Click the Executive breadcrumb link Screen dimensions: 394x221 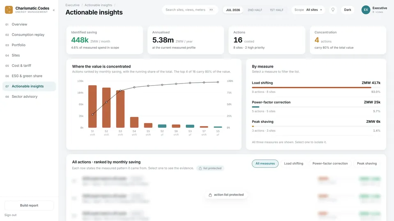[x=72, y=5]
